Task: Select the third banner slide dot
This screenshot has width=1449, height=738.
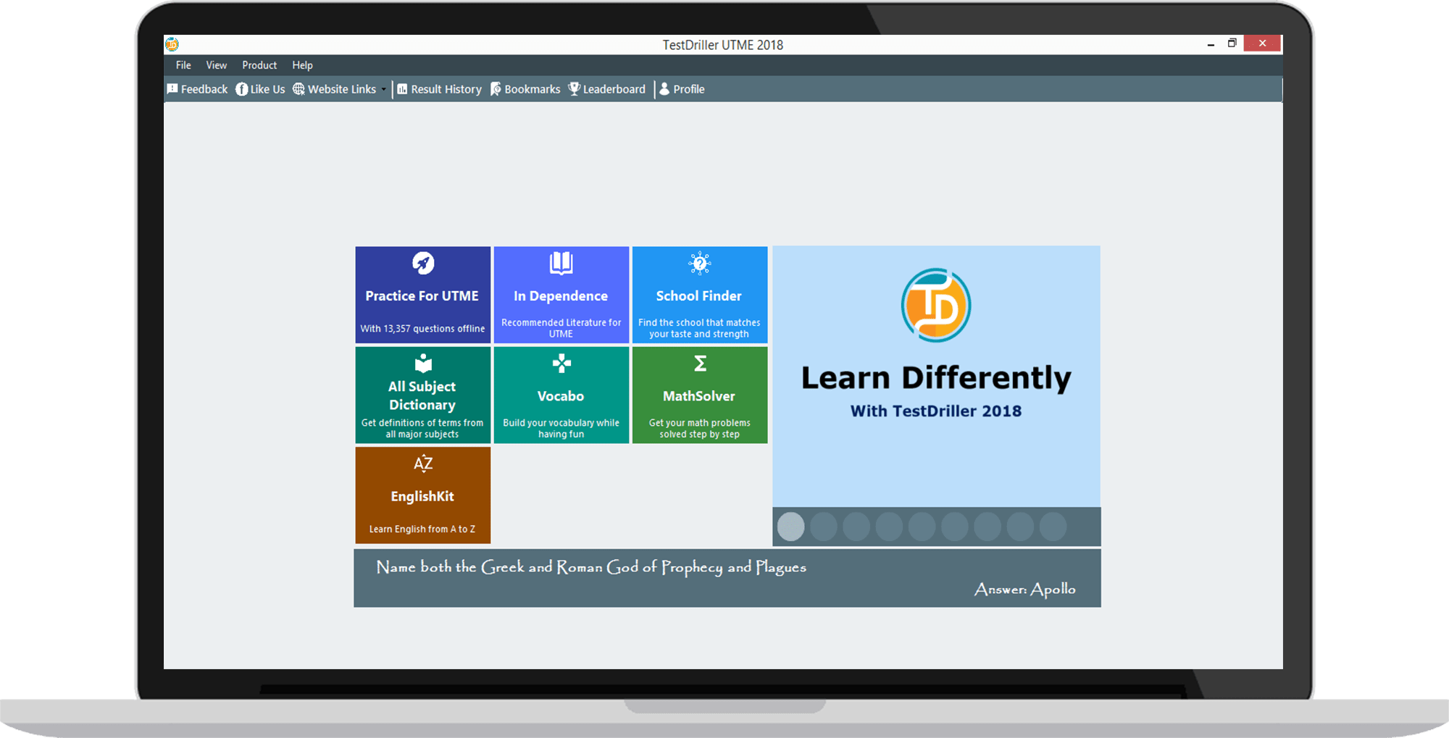Action: pyautogui.click(x=856, y=527)
